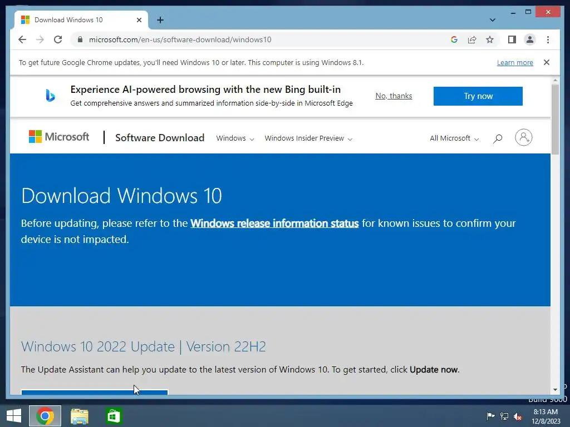Open the Windows Start button

14,416
